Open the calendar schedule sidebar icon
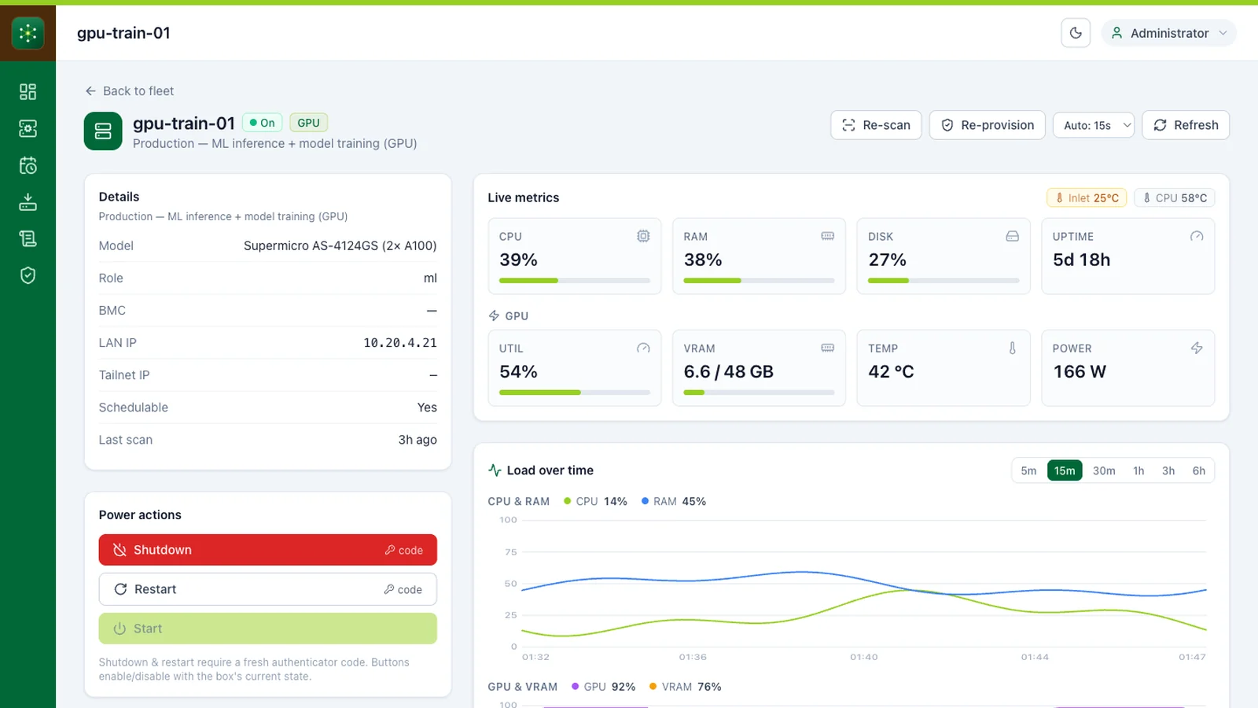 pyautogui.click(x=28, y=165)
